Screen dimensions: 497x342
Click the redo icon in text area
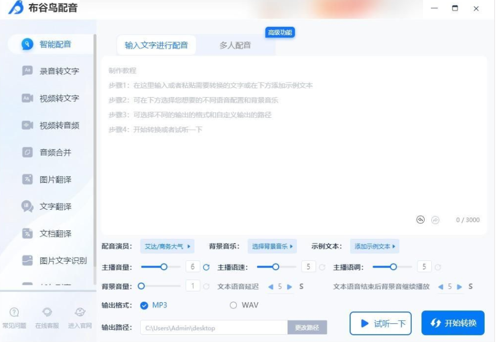click(x=435, y=220)
